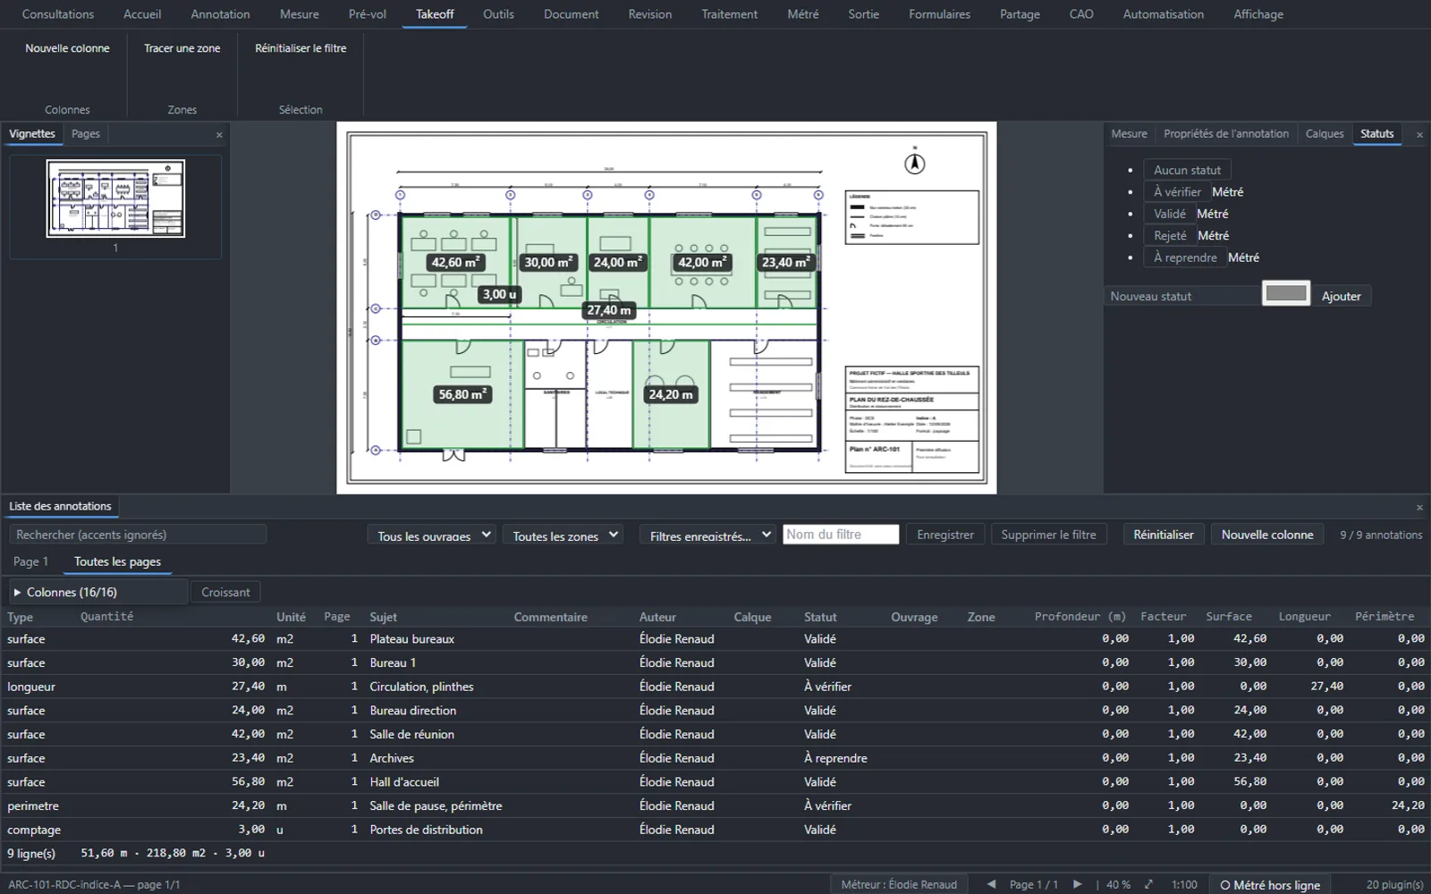Expand the Colonnes (16/16) section
This screenshot has width=1431, height=894.
pyautogui.click(x=98, y=592)
